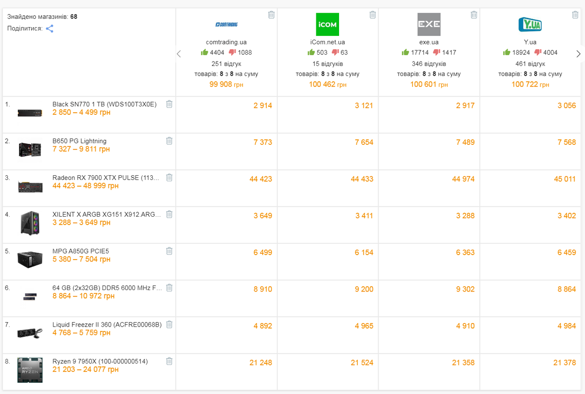585x394 pixels.
Task: Click the comtrading.ua store logo
Action: pos(227,25)
